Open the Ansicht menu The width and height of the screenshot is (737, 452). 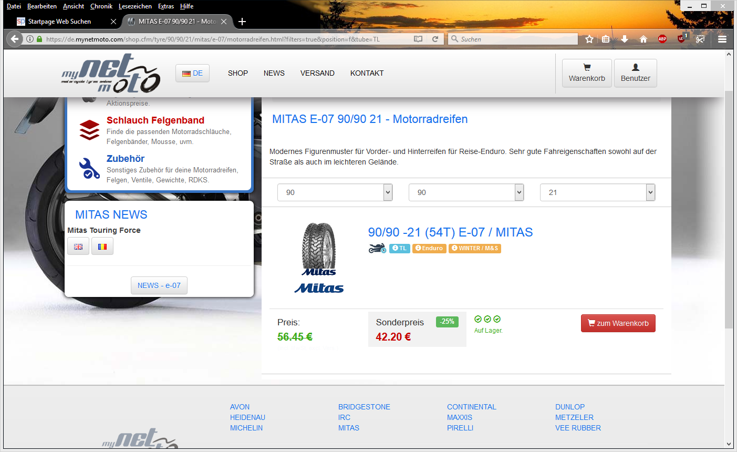pos(74,6)
